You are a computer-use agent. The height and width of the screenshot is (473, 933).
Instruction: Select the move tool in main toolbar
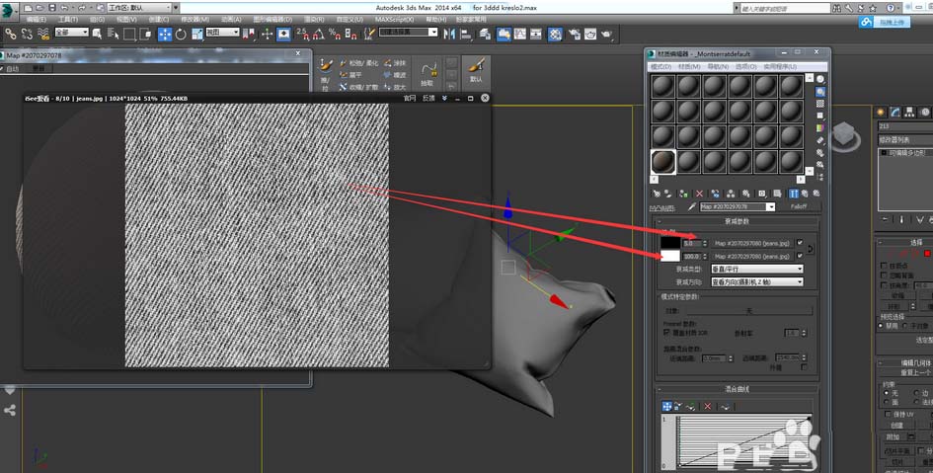(164, 33)
